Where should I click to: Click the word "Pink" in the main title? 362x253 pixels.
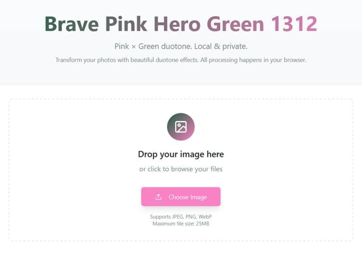tap(126, 24)
